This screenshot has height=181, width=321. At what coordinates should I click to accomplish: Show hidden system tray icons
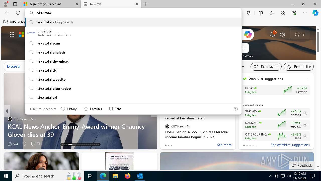(x=270, y=176)
